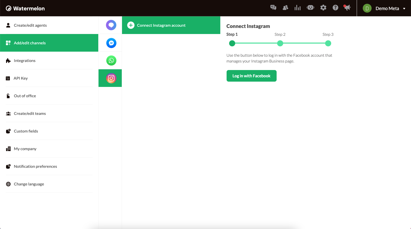This screenshot has width=411, height=229.
Task: Open Out of office settings
Action: pos(49,96)
